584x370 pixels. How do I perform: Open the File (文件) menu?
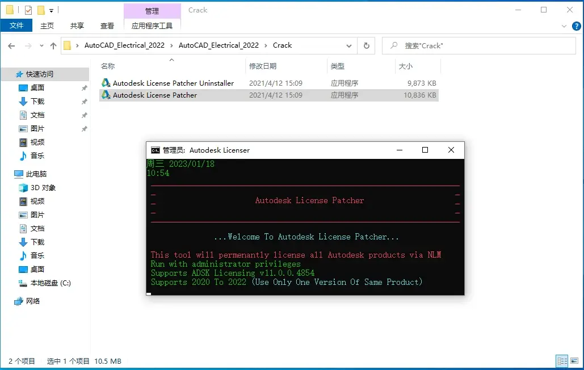[16, 26]
